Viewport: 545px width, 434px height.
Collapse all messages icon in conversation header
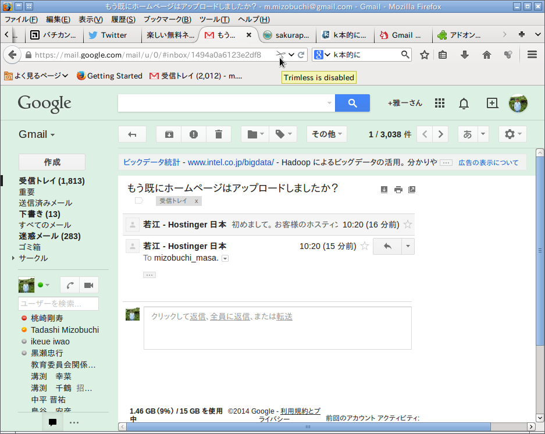click(384, 190)
